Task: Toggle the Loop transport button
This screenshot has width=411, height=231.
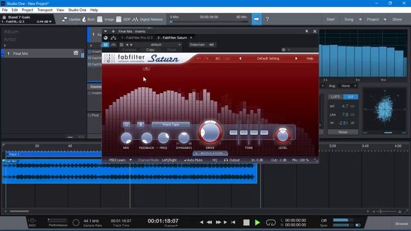Action: (270, 223)
